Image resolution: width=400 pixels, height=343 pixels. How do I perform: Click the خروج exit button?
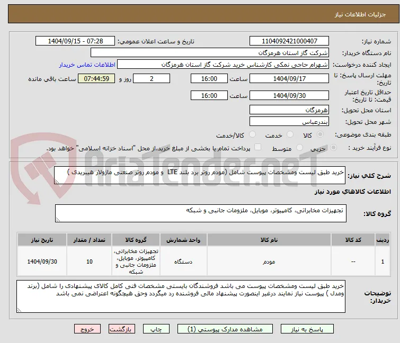tap(87, 329)
